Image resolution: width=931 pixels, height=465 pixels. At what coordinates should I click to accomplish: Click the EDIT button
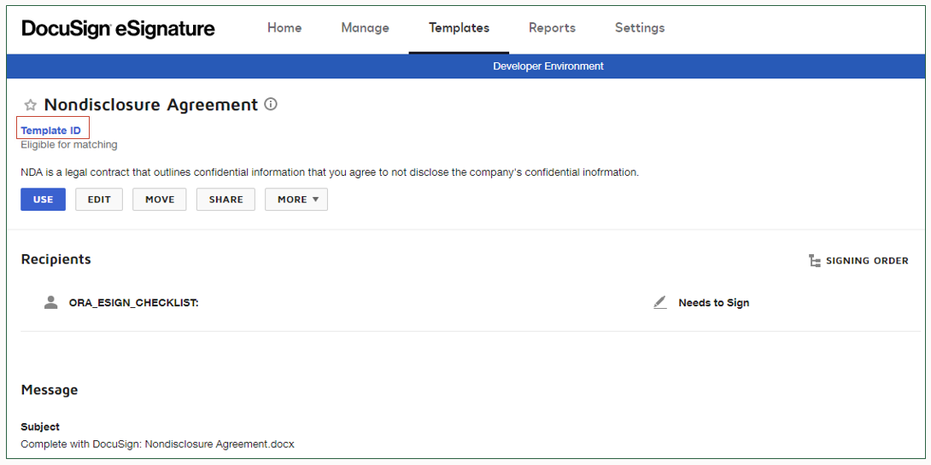(99, 200)
